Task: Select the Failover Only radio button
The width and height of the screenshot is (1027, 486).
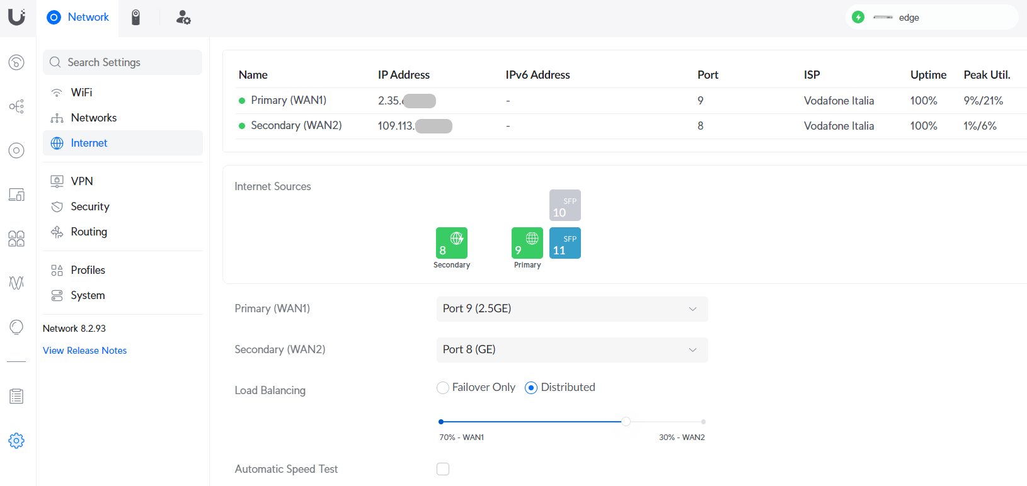Action: coord(443,388)
